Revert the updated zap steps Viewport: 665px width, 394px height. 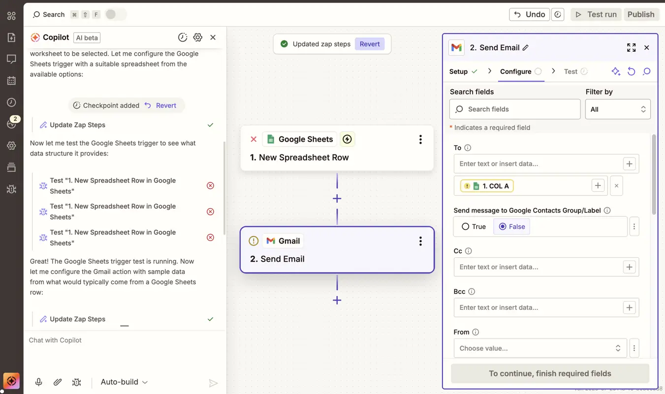pyautogui.click(x=369, y=44)
